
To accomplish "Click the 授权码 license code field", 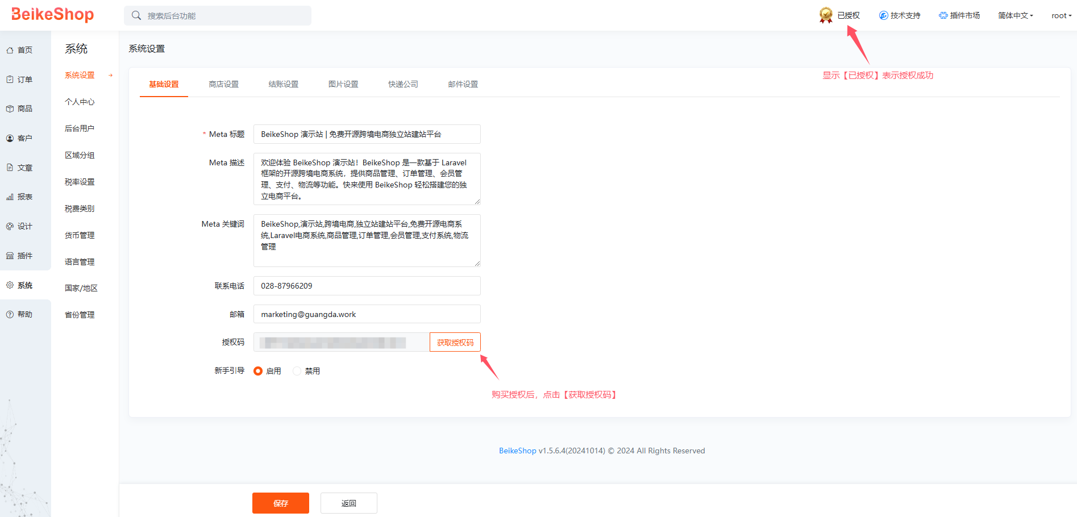I will point(342,342).
